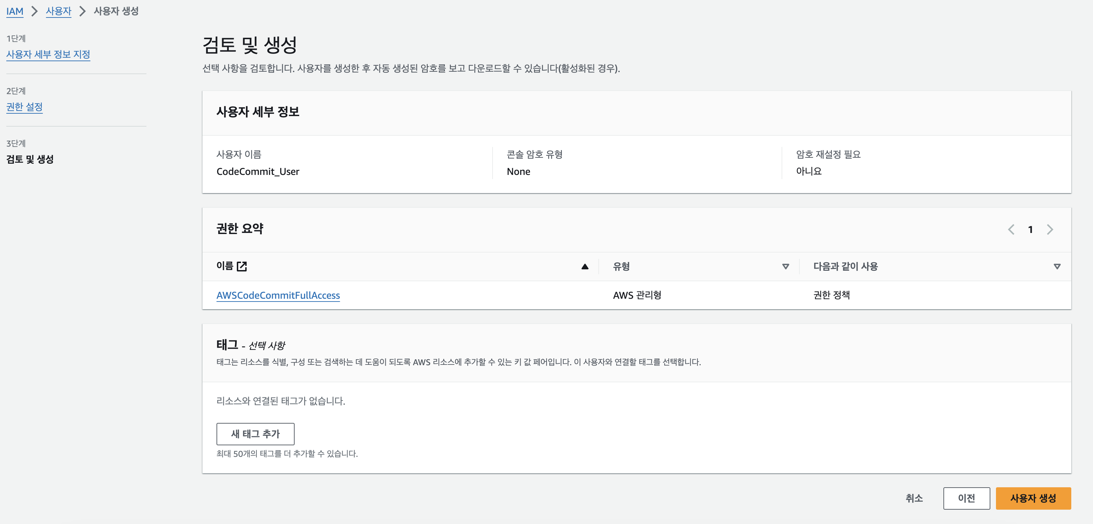Select page 1 in permissions pagination

pos(1030,229)
